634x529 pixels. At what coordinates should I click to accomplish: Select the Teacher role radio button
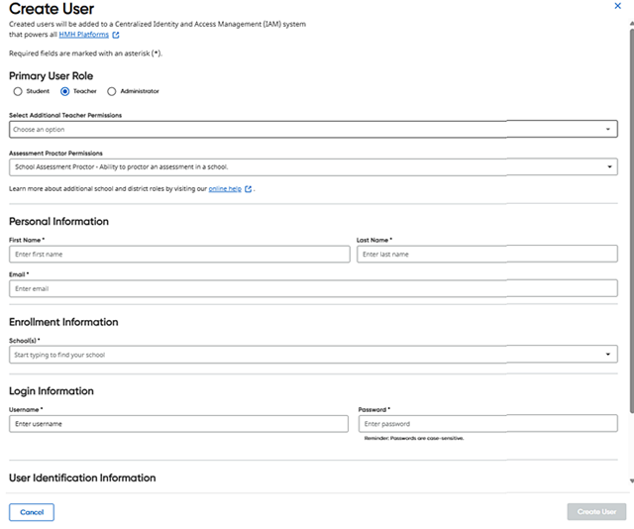tap(64, 91)
